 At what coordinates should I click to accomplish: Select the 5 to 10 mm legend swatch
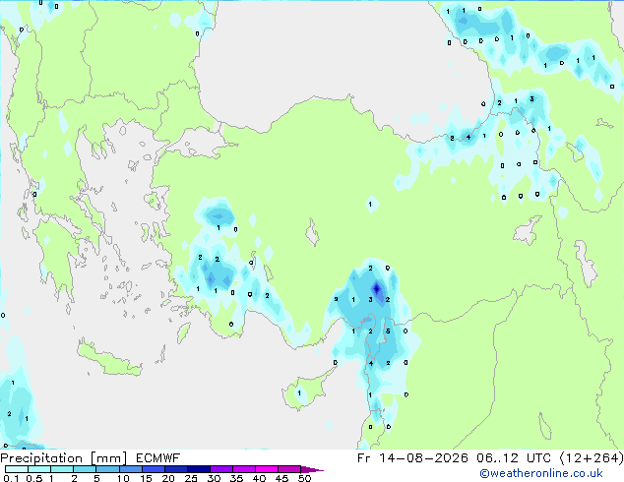tap(107, 469)
